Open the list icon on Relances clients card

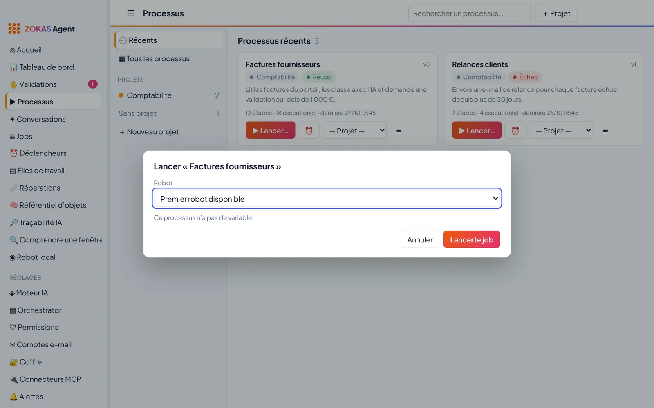(x=605, y=131)
